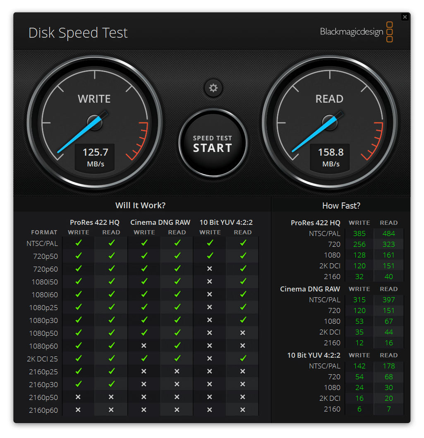Screen dimensions: 424x438
Task: Click the 720p60 ProRes read checkmark
Action: (111, 268)
